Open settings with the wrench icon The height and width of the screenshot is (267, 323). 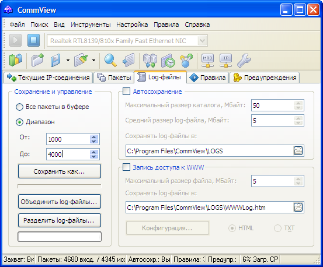coord(244,61)
